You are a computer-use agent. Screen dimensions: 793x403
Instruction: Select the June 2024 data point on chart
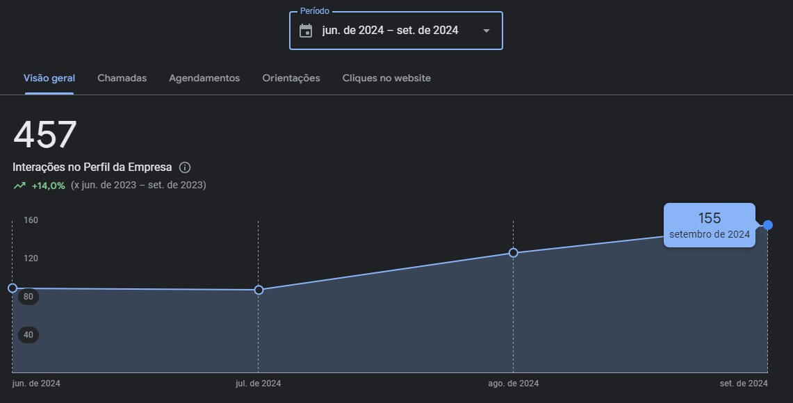(x=13, y=288)
